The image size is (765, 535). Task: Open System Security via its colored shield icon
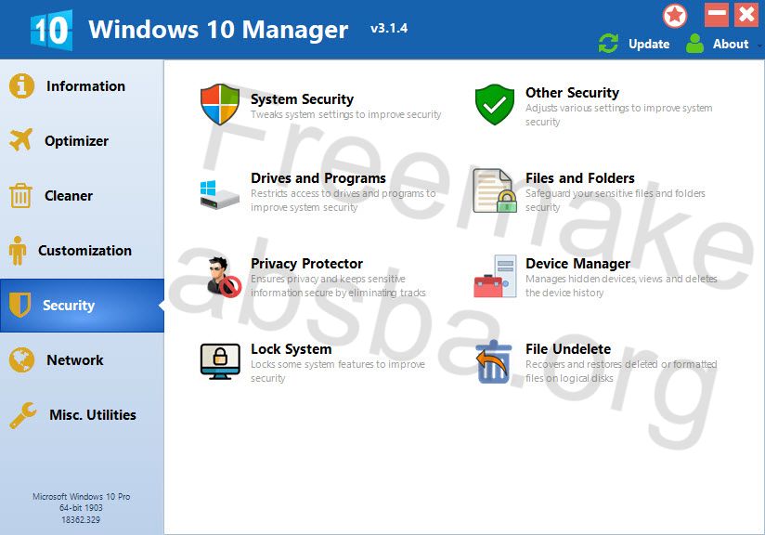(x=220, y=104)
